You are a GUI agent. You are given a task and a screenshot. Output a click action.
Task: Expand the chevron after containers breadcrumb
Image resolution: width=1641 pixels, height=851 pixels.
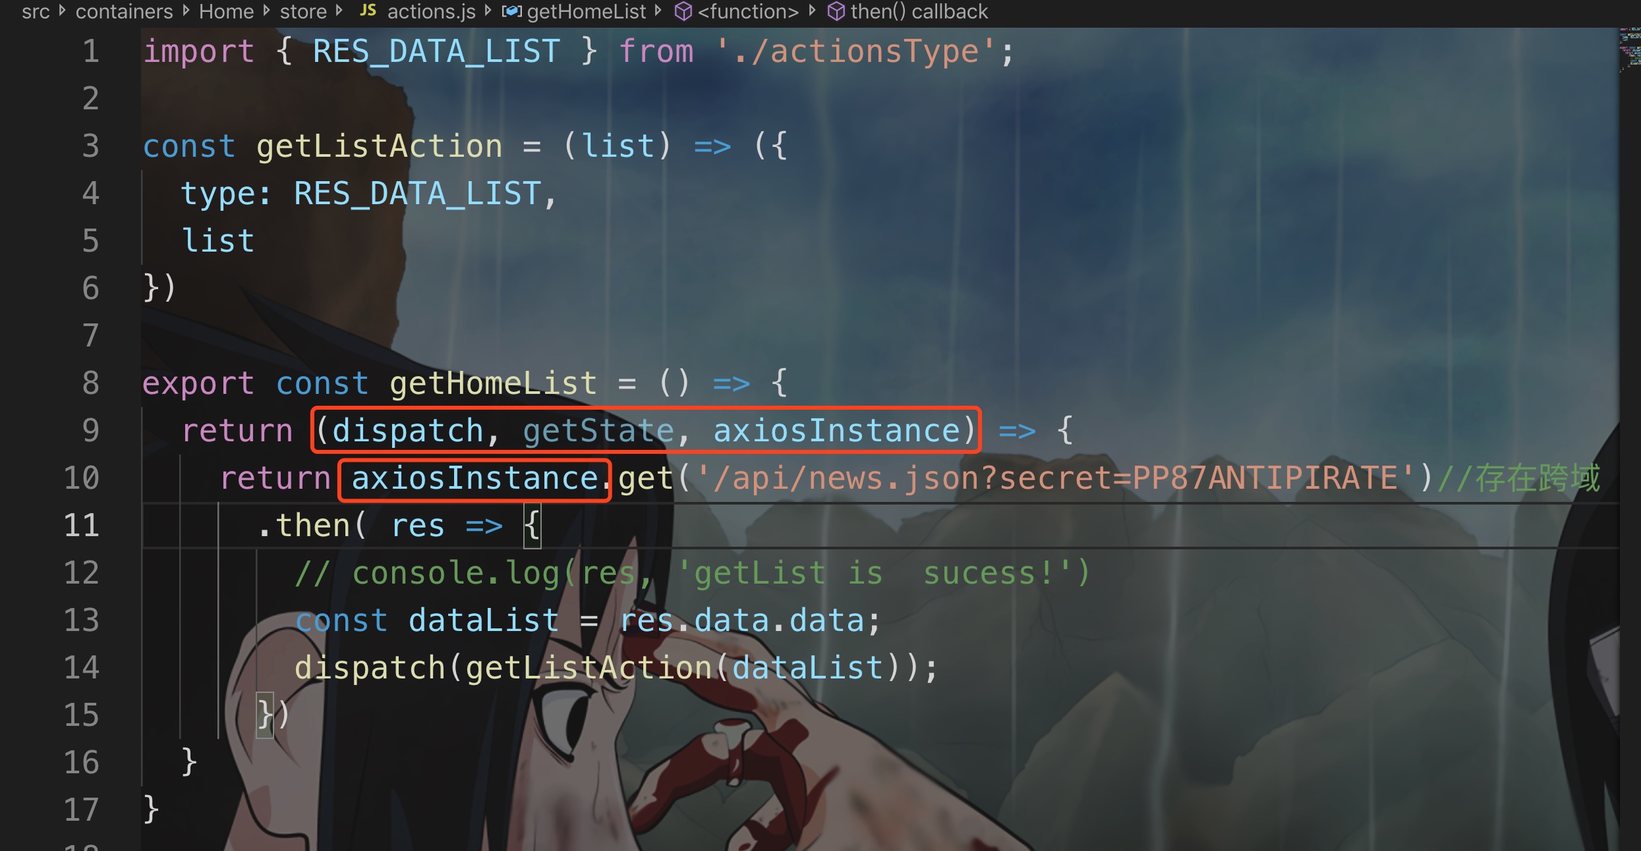click(186, 11)
